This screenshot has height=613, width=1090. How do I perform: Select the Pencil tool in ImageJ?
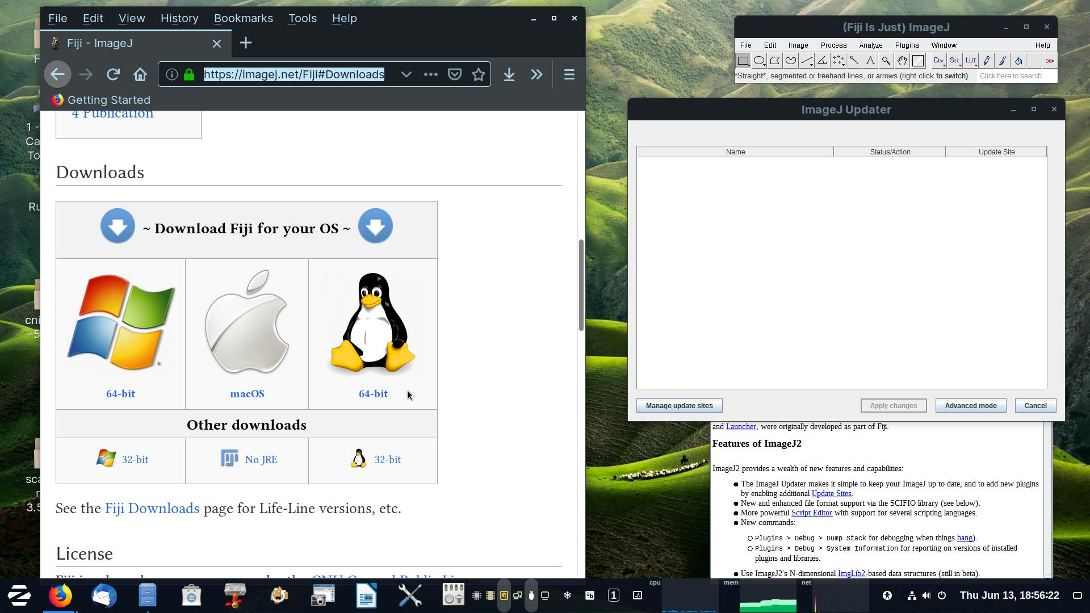pyautogui.click(x=987, y=61)
